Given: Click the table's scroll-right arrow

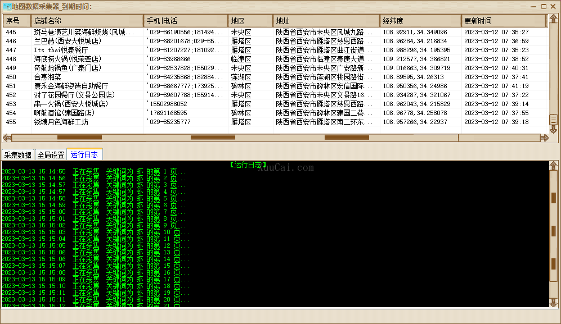Looking at the screenshot, I should (x=544, y=138).
